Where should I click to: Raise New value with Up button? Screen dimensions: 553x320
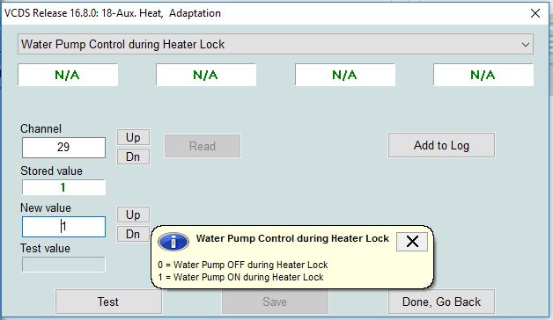133,215
